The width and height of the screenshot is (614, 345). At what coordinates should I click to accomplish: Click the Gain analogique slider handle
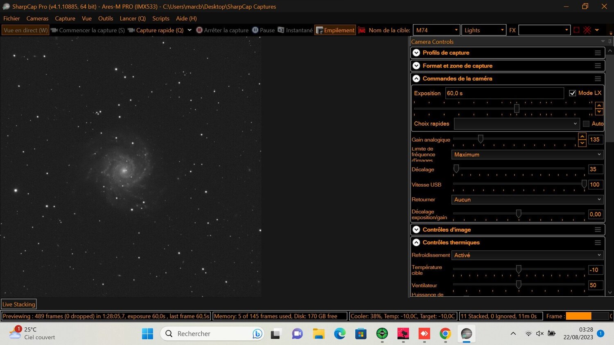[x=481, y=139]
